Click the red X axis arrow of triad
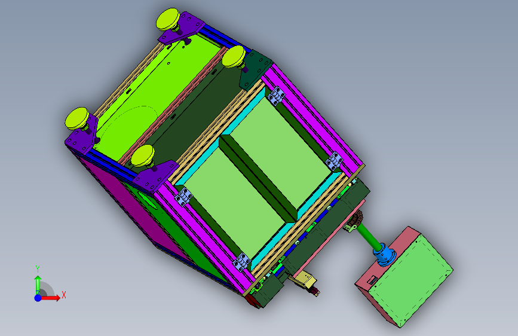The height and width of the screenshot is (336, 518). click(x=50, y=298)
